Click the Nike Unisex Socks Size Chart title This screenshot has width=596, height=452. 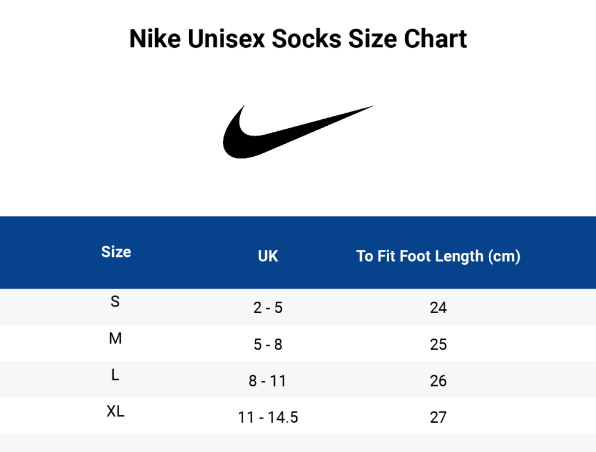tap(298, 39)
